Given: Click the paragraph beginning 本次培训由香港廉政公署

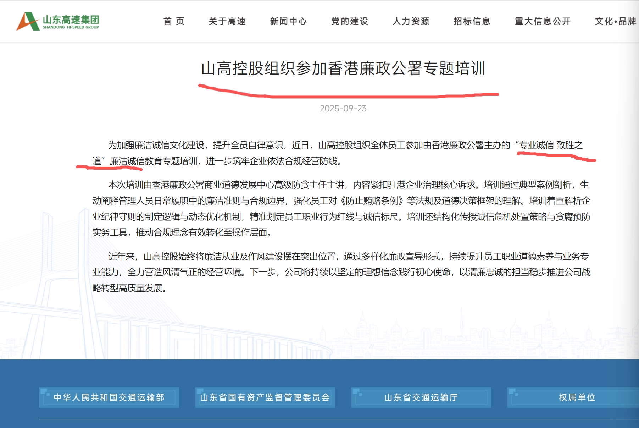Looking at the screenshot, I should (x=341, y=209).
